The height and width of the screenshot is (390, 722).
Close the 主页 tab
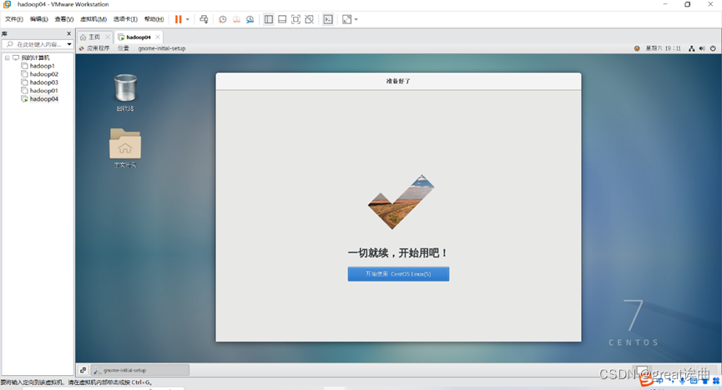108,37
